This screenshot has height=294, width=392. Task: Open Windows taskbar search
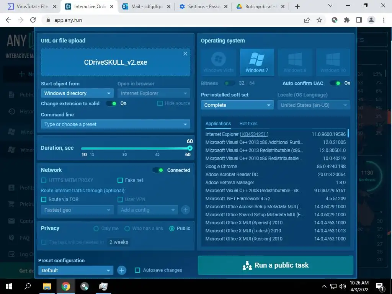click(28, 286)
